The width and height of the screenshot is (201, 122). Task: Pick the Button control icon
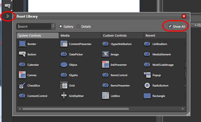click(22, 54)
